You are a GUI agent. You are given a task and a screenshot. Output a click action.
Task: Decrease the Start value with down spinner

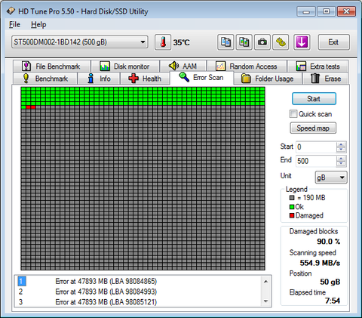point(341,150)
